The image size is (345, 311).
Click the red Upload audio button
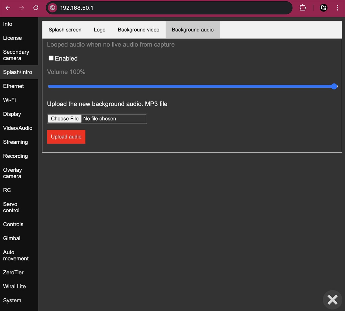click(x=66, y=137)
